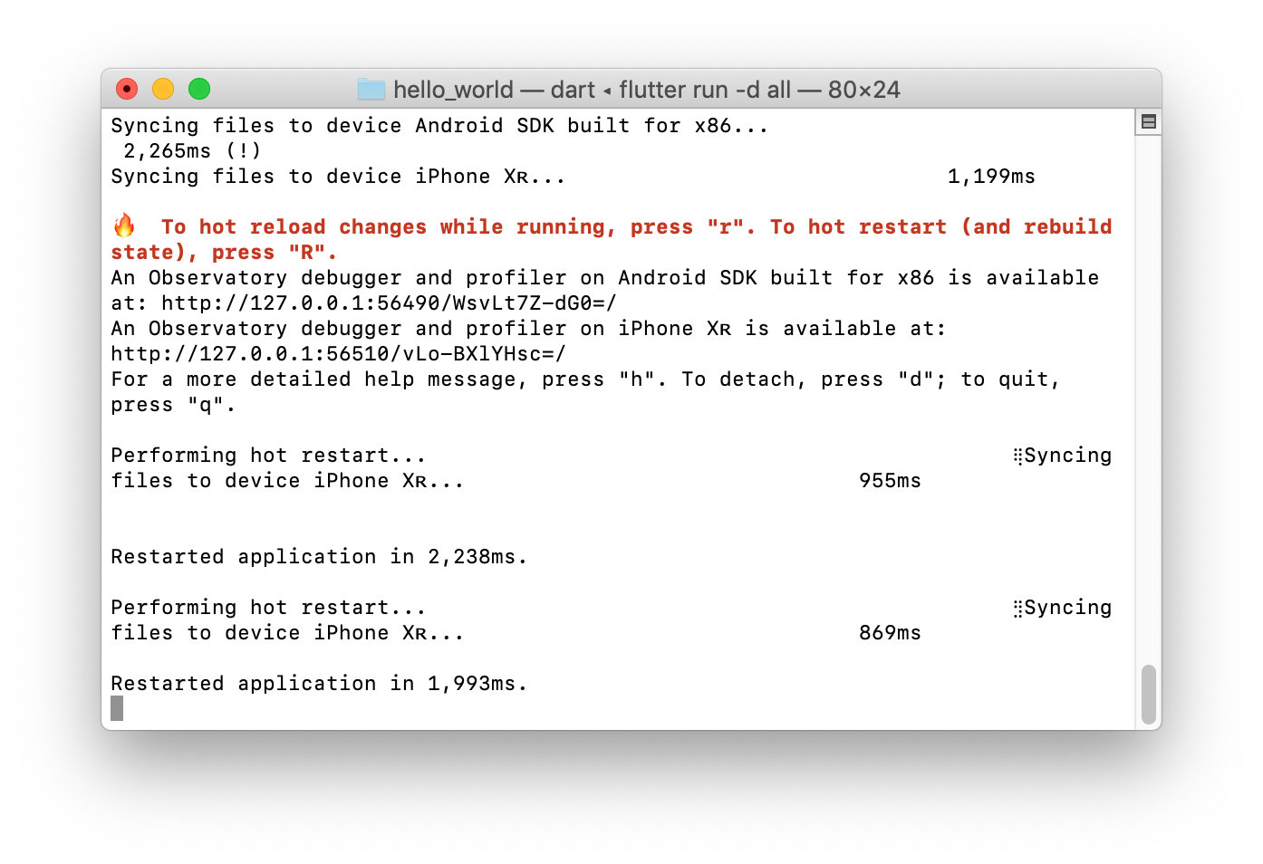Click the green full-screen traffic light button
The image size is (1263, 864).
[x=198, y=89]
